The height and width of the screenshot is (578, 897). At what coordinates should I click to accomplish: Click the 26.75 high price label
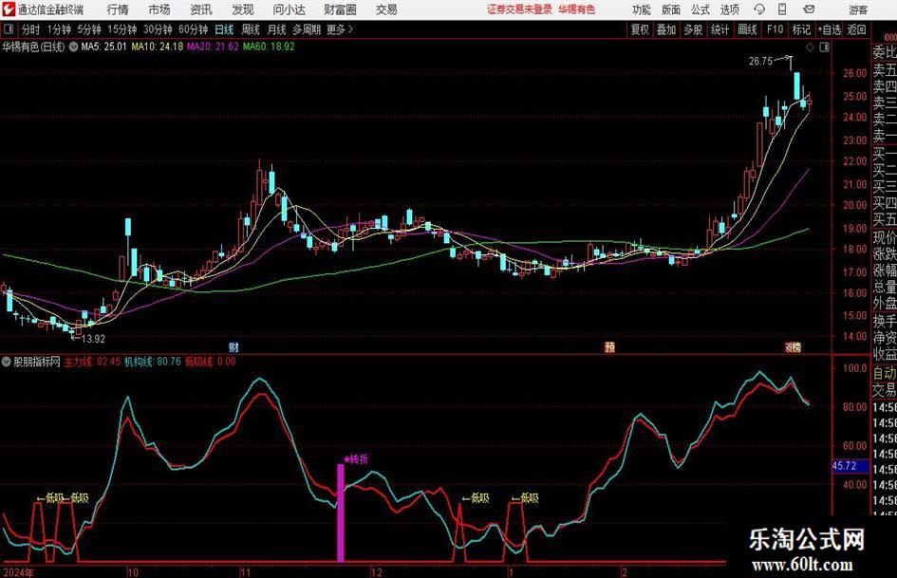[760, 62]
